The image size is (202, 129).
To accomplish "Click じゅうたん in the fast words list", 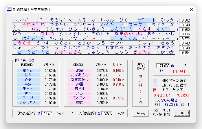I will coord(28,103).
